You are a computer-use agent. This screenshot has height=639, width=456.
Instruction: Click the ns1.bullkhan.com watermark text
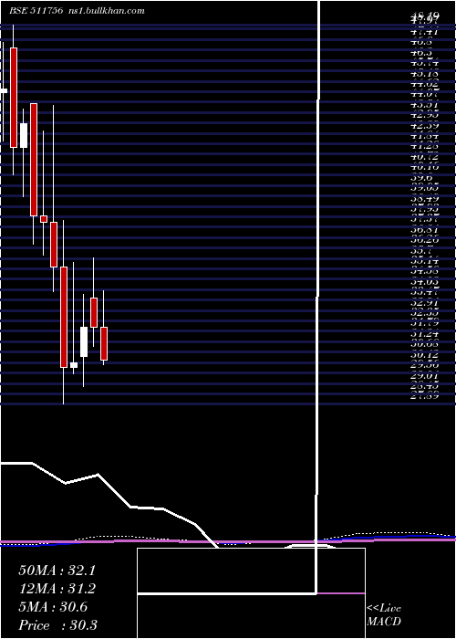[107, 11]
